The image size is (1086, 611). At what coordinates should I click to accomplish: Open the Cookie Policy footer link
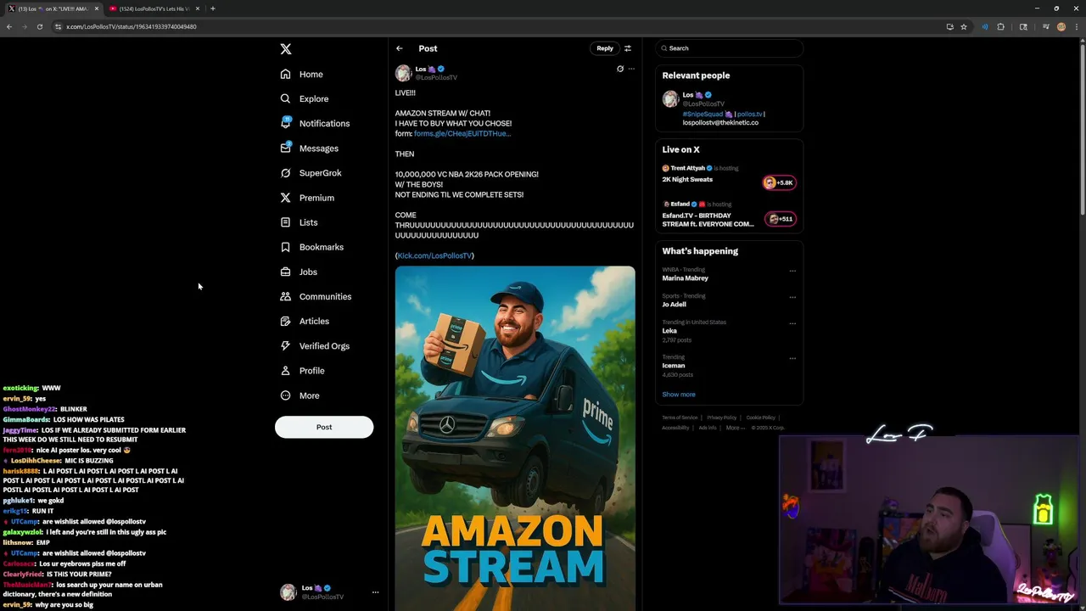coord(761,418)
